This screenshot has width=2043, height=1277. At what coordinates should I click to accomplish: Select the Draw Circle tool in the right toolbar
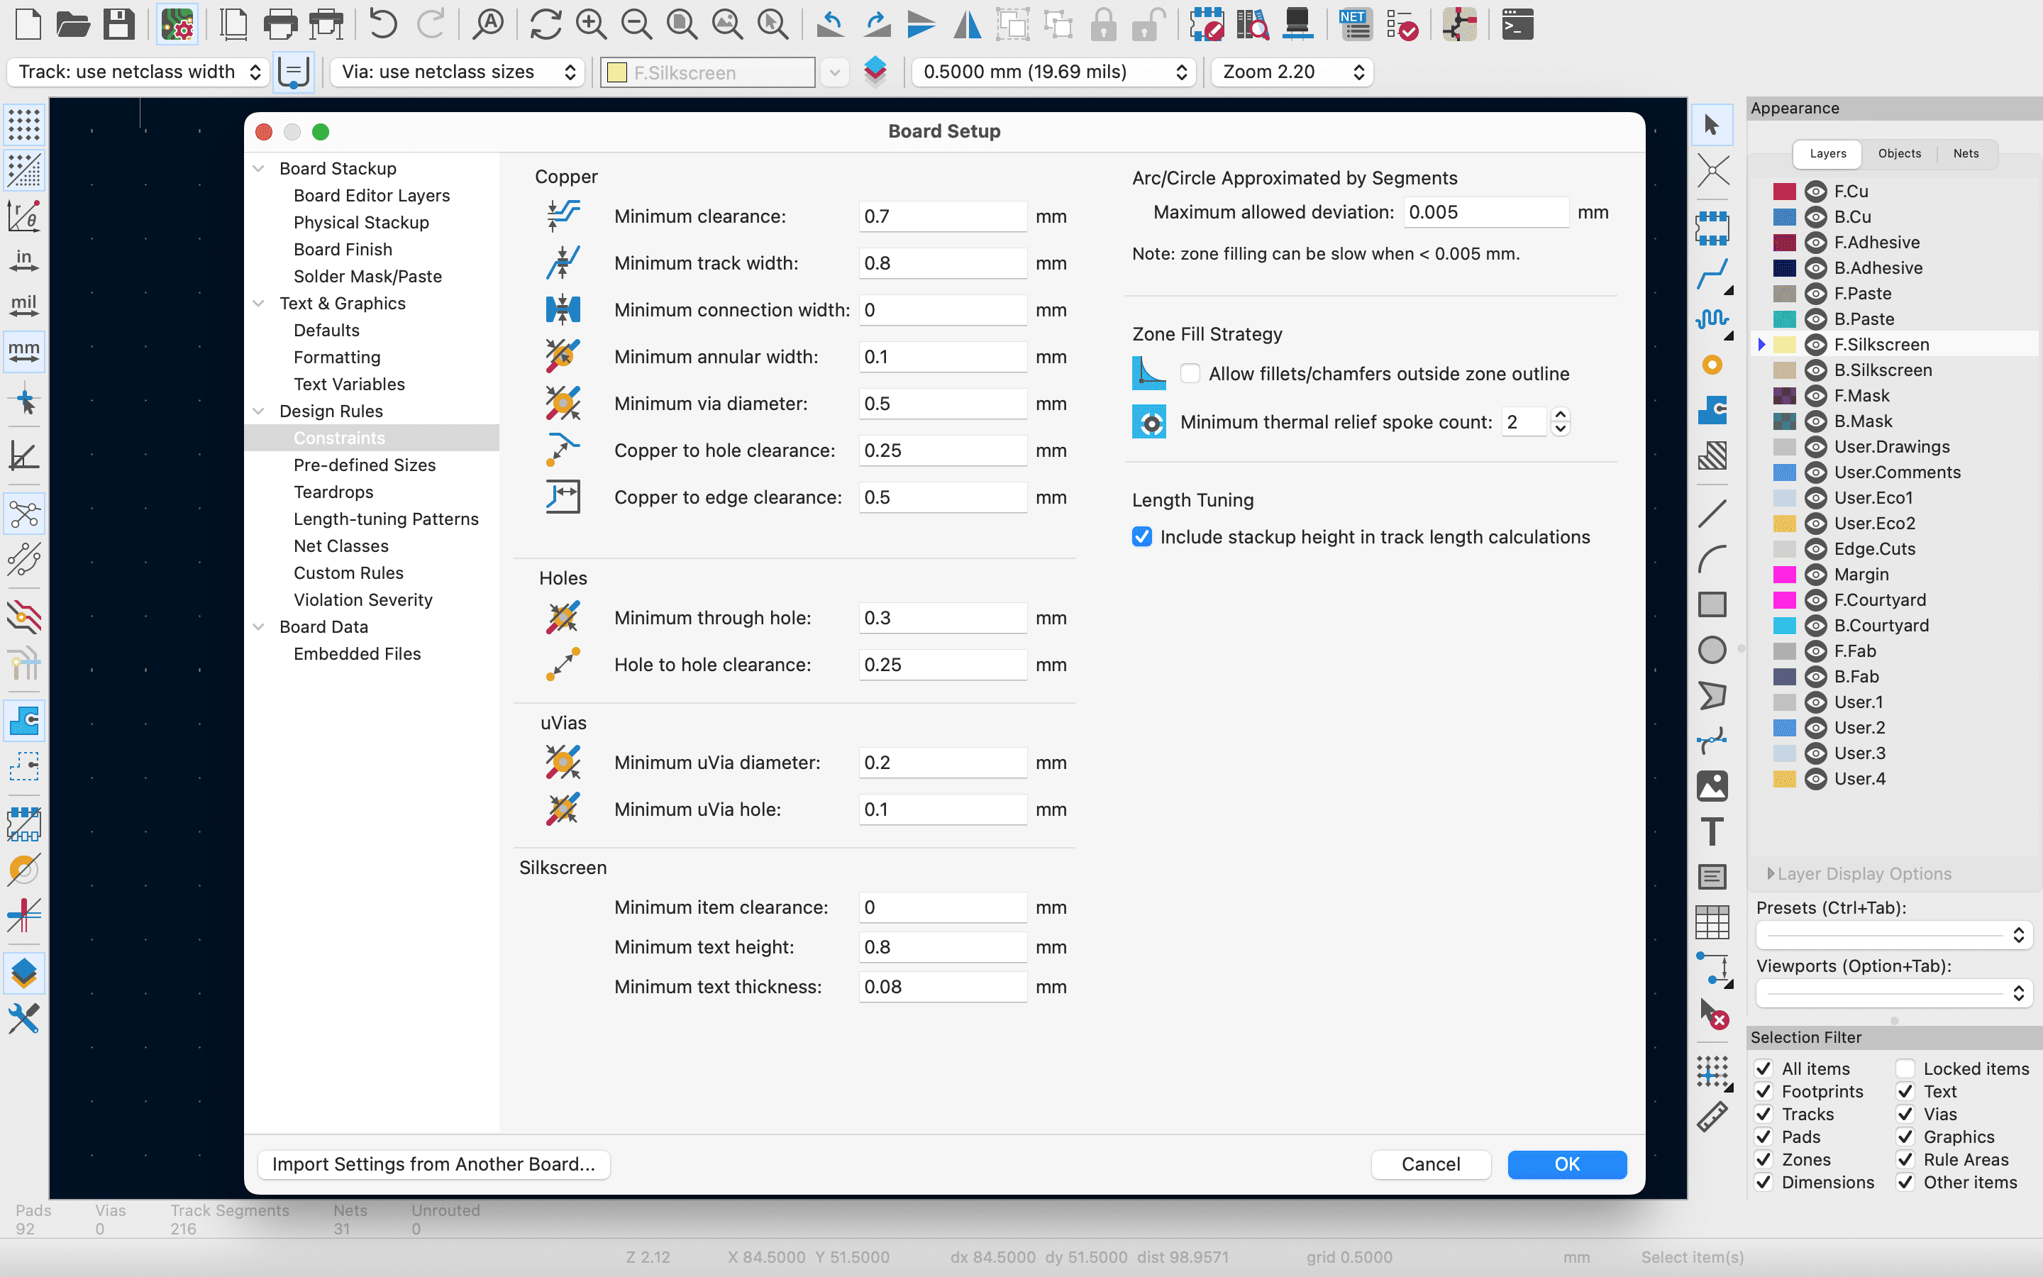tap(1712, 651)
